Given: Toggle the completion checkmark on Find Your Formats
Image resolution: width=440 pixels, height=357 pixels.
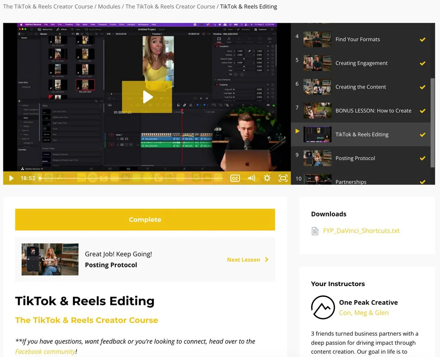Looking at the screenshot, I should click(x=422, y=39).
